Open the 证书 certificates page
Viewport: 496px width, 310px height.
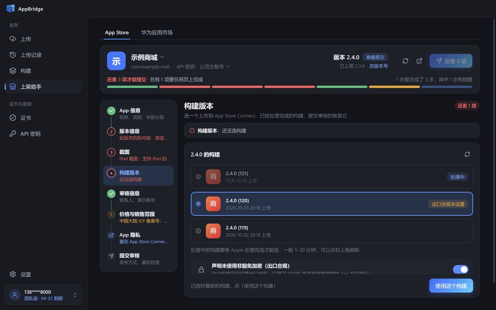coord(43,118)
